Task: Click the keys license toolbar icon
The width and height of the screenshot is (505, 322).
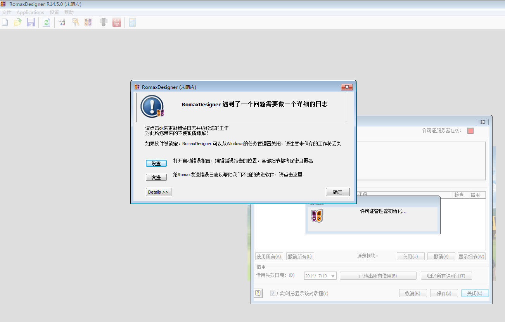Action: (x=75, y=23)
